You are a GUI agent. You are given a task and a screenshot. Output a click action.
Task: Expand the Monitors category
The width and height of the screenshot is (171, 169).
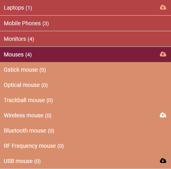click(x=85, y=39)
